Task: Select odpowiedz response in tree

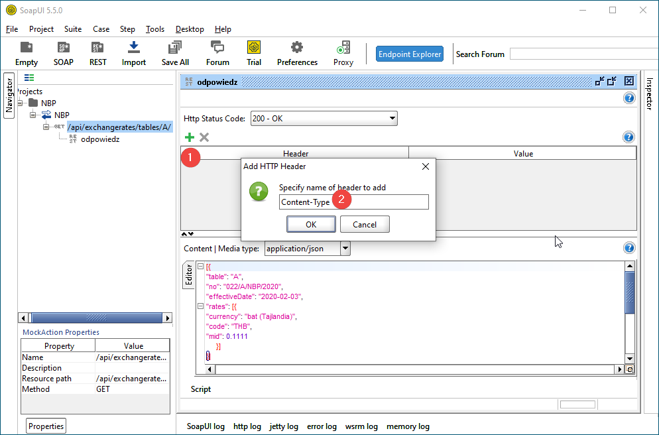Action: coord(100,139)
